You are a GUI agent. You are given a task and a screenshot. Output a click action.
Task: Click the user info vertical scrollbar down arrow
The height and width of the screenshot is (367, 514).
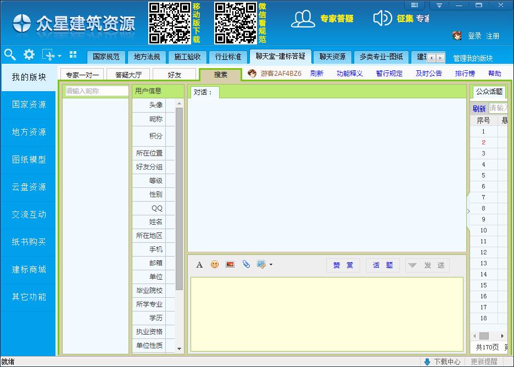(x=179, y=348)
